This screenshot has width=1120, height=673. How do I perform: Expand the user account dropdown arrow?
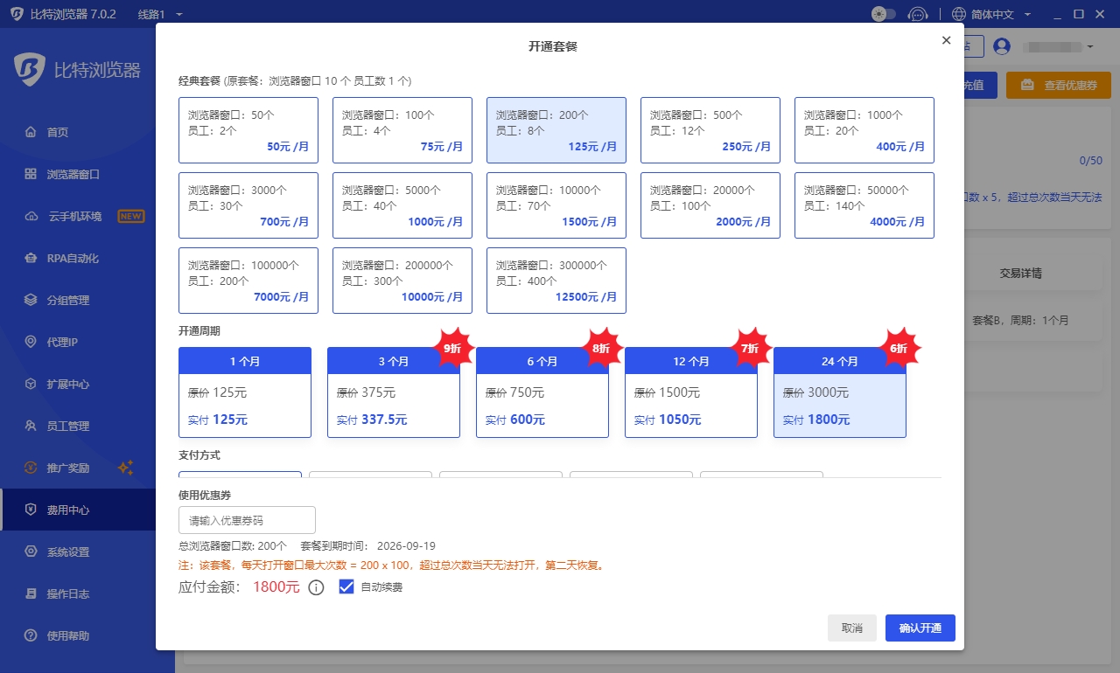(x=1090, y=46)
